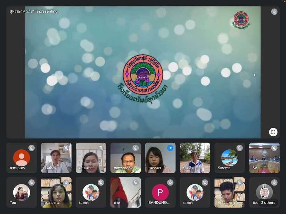
Task: Select the สุพรรษา video tile
Action: (x=160, y=158)
